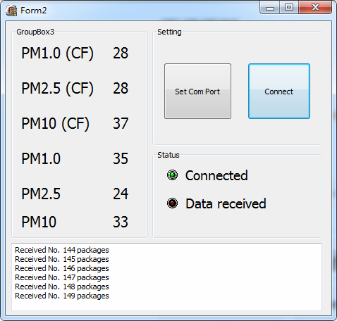Select the PM1.0 (CF) label
The image size is (337, 321).
[58, 53]
